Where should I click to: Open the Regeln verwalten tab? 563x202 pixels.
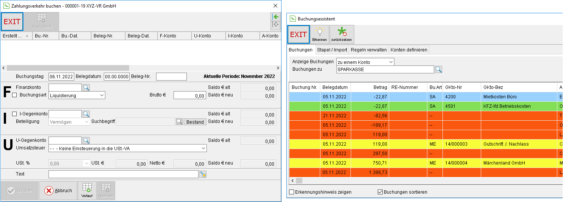(x=369, y=50)
